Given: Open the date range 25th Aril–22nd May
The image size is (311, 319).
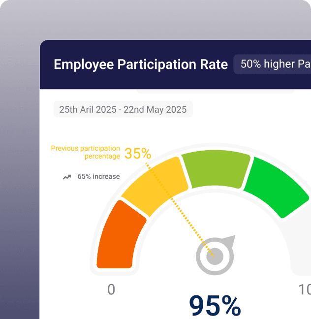Looking at the screenshot, I should tap(123, 109).
